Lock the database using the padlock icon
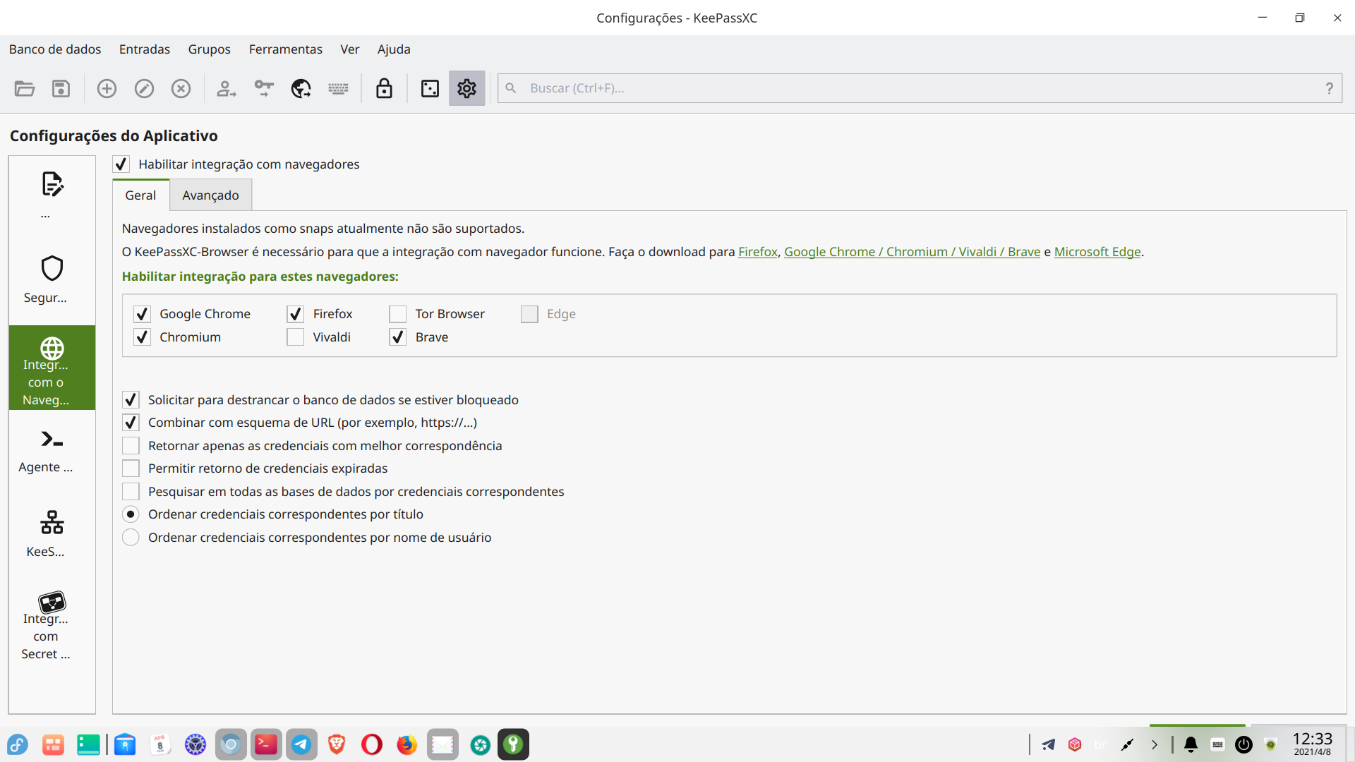1355x762 pixels. pyautogui.click(x=384, y=88)
